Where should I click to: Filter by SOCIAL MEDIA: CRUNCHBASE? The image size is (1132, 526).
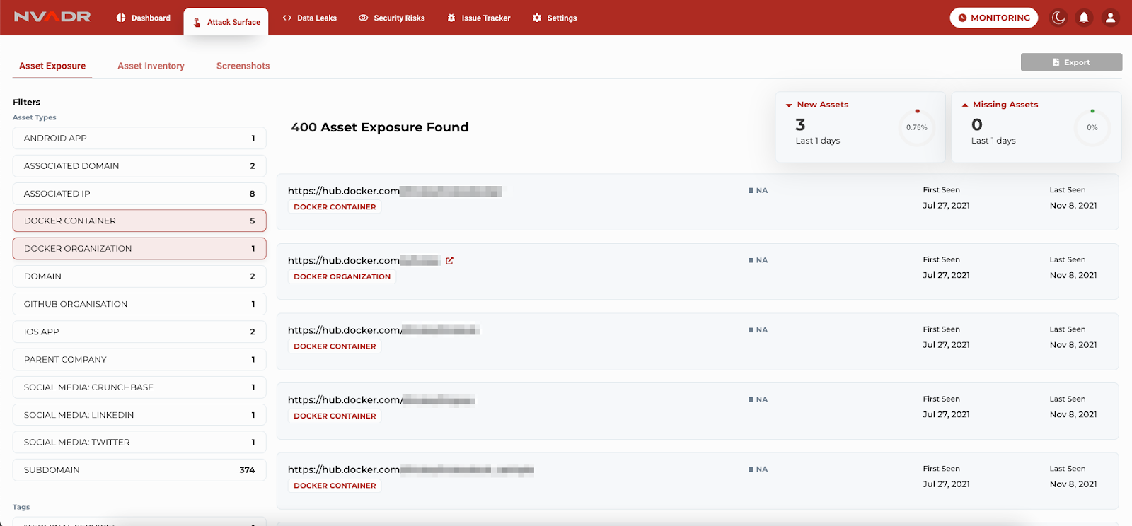139,387
